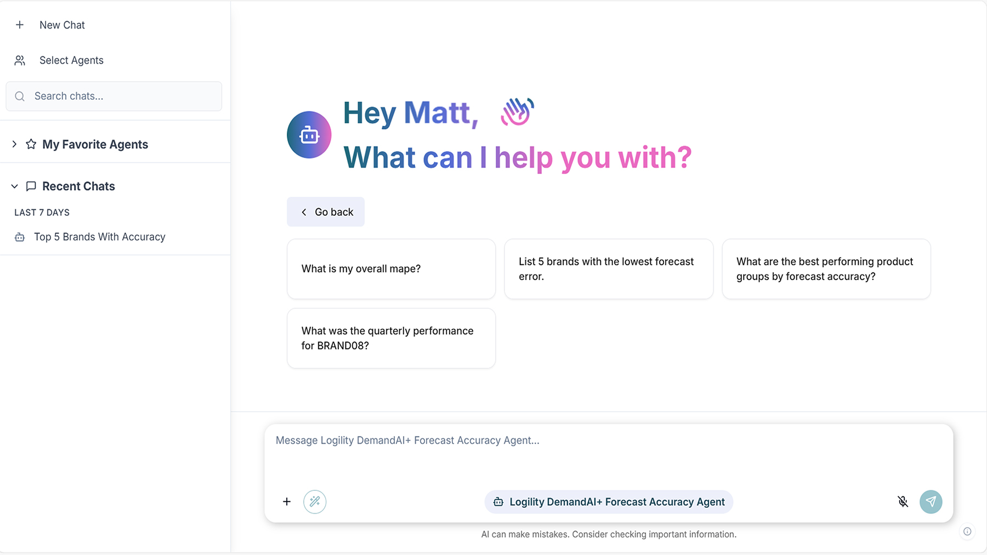The image size is (987, 555).
Task: Click the 'LAST 7 DAYS' label
Action: (42, 213)
